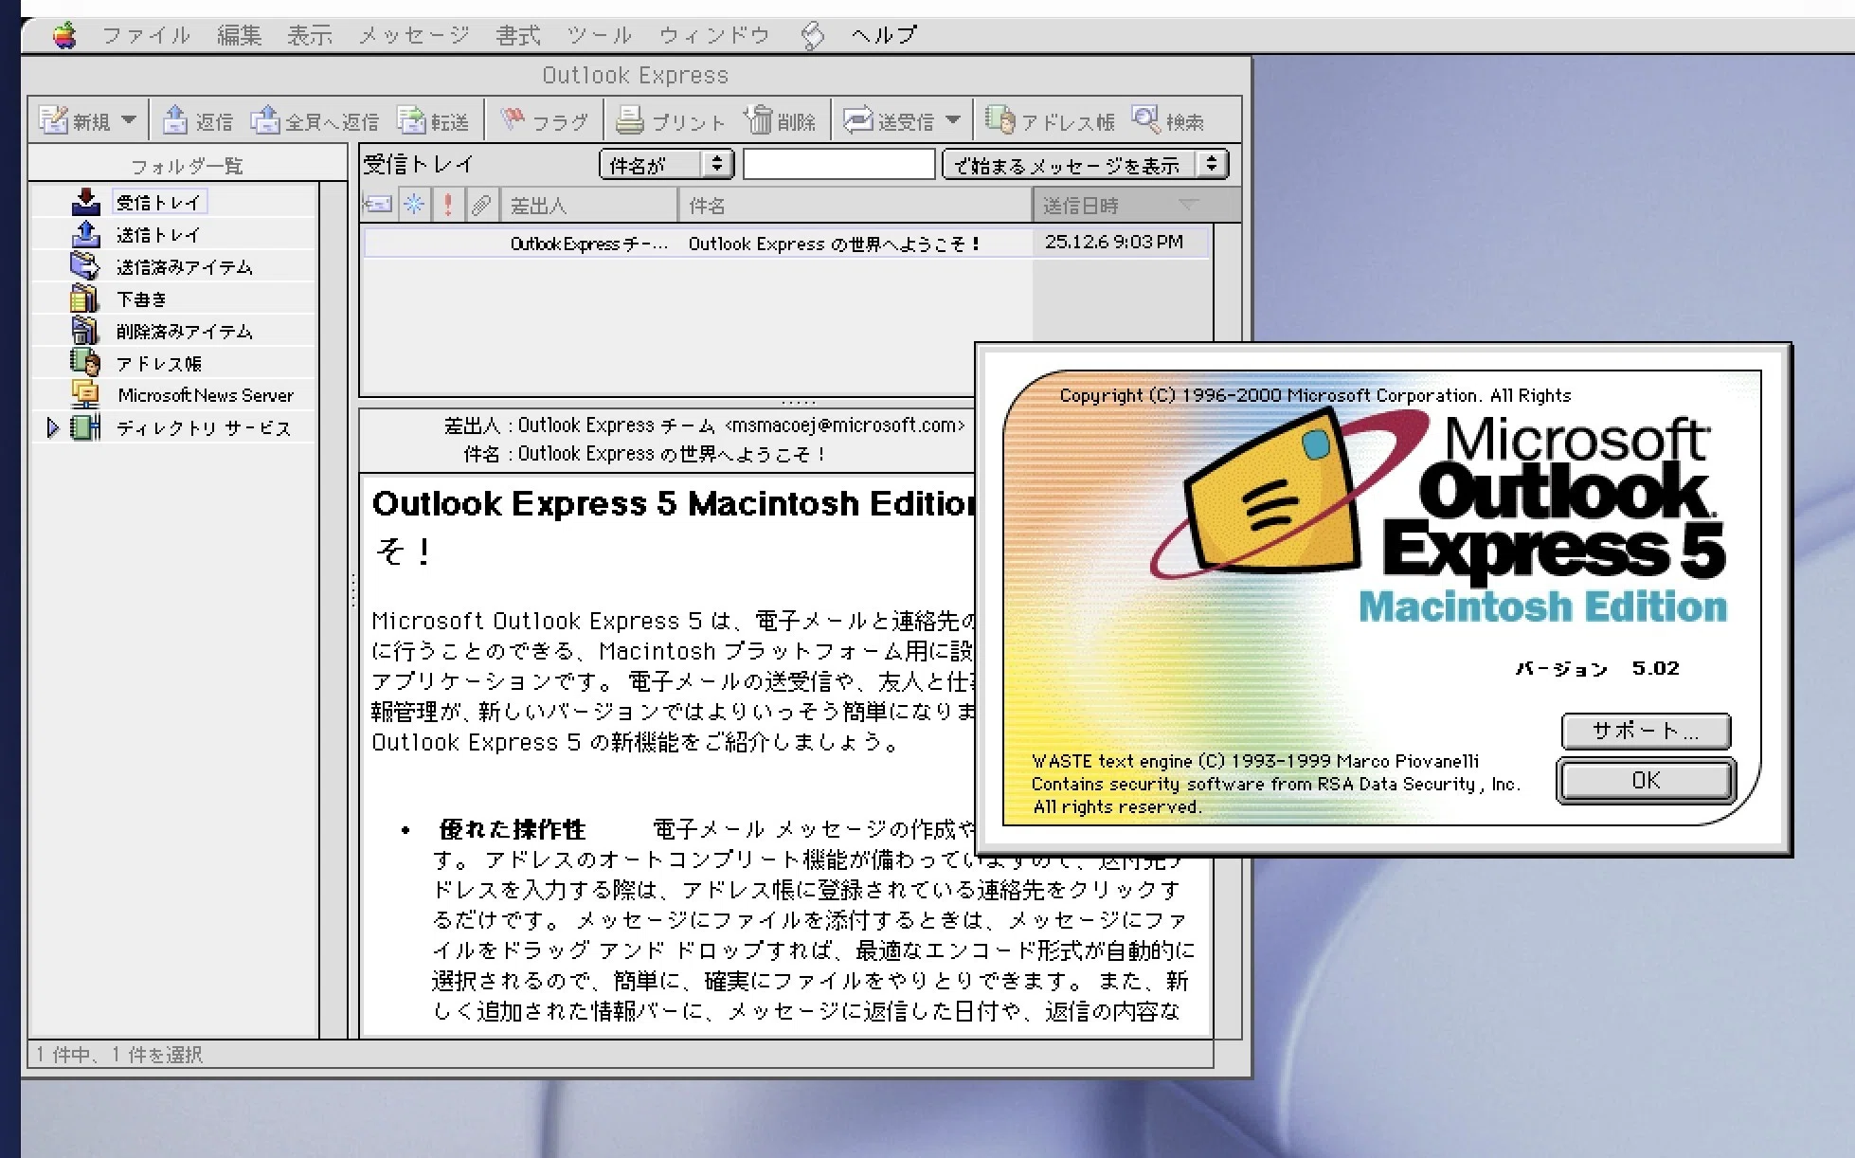Select the Drafts (下書き) folder icon

point(84,298)
